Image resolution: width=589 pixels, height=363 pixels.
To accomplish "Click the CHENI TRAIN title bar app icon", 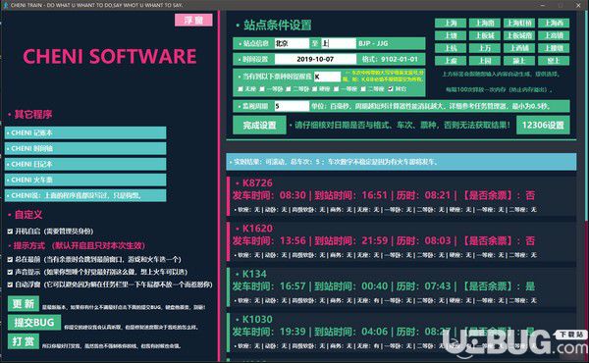I will [5, 5].
